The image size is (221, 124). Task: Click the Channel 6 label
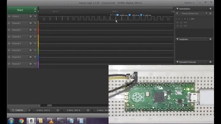(x=16, y=57)
